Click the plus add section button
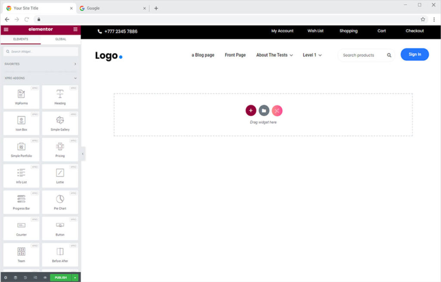The width and height of the screenshot is (441, 282). tap(251, 111)
